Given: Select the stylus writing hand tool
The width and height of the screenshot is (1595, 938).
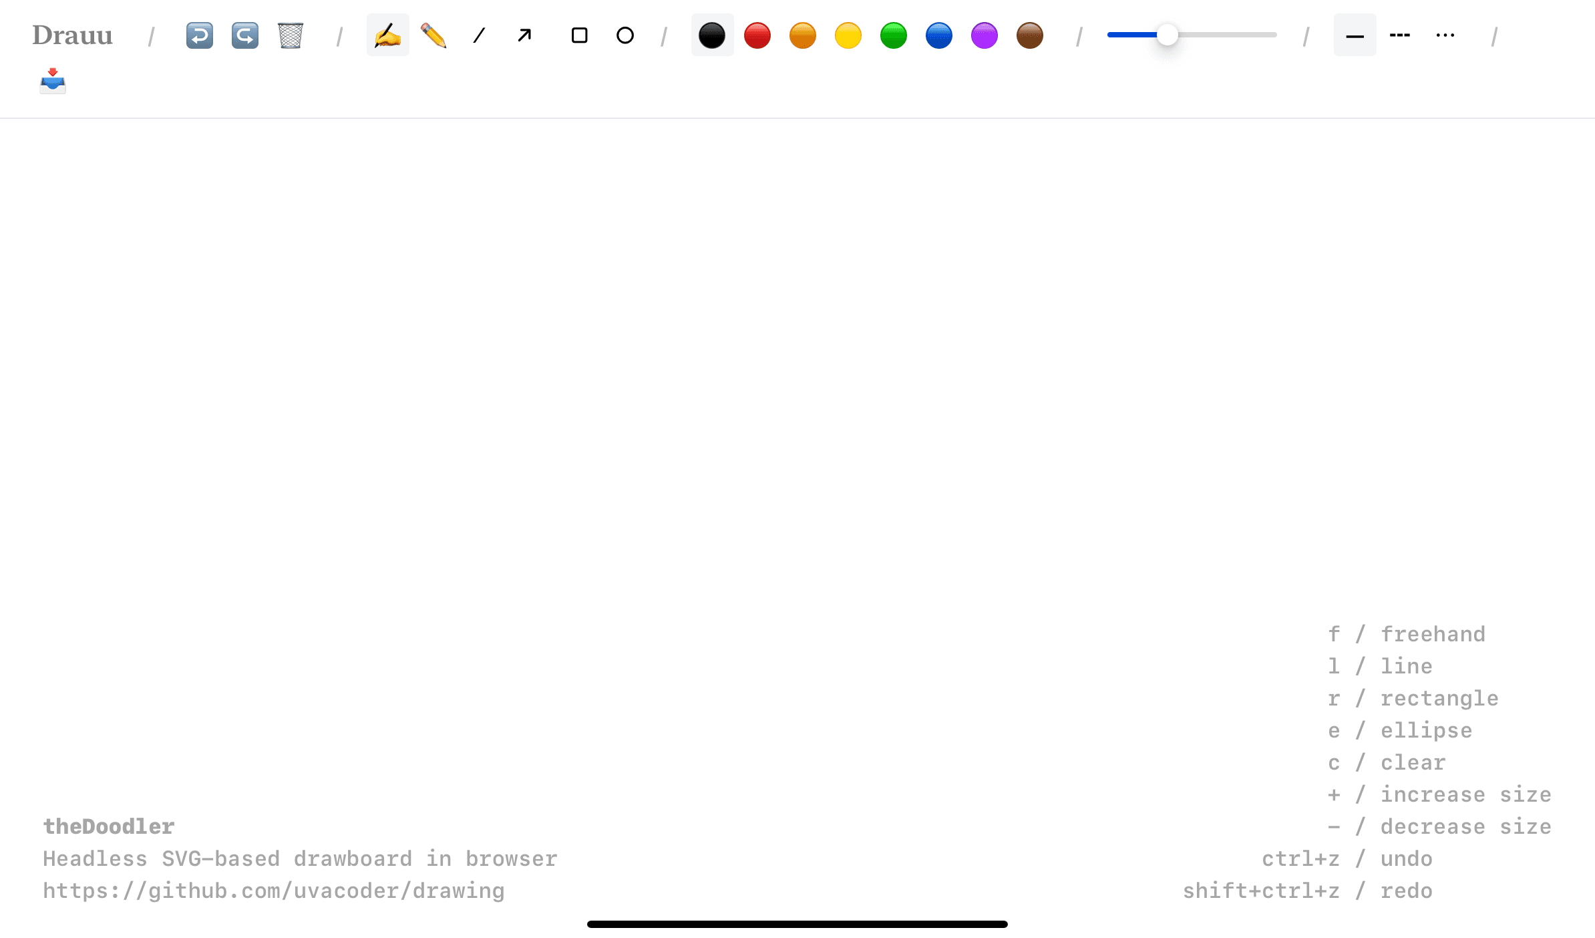Looking at the screenshot, I should point(387,35).
